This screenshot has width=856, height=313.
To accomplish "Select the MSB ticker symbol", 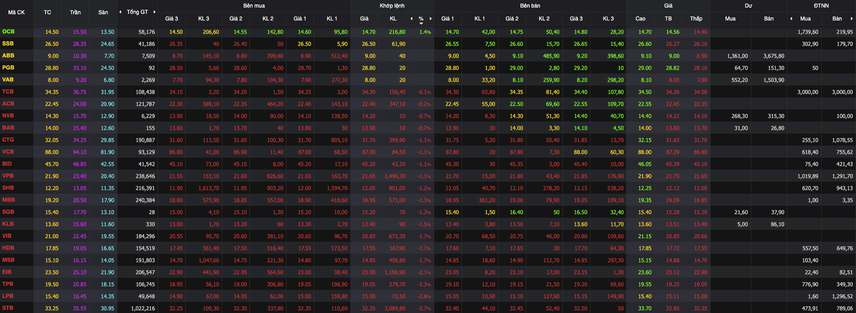I will (8, 260).
